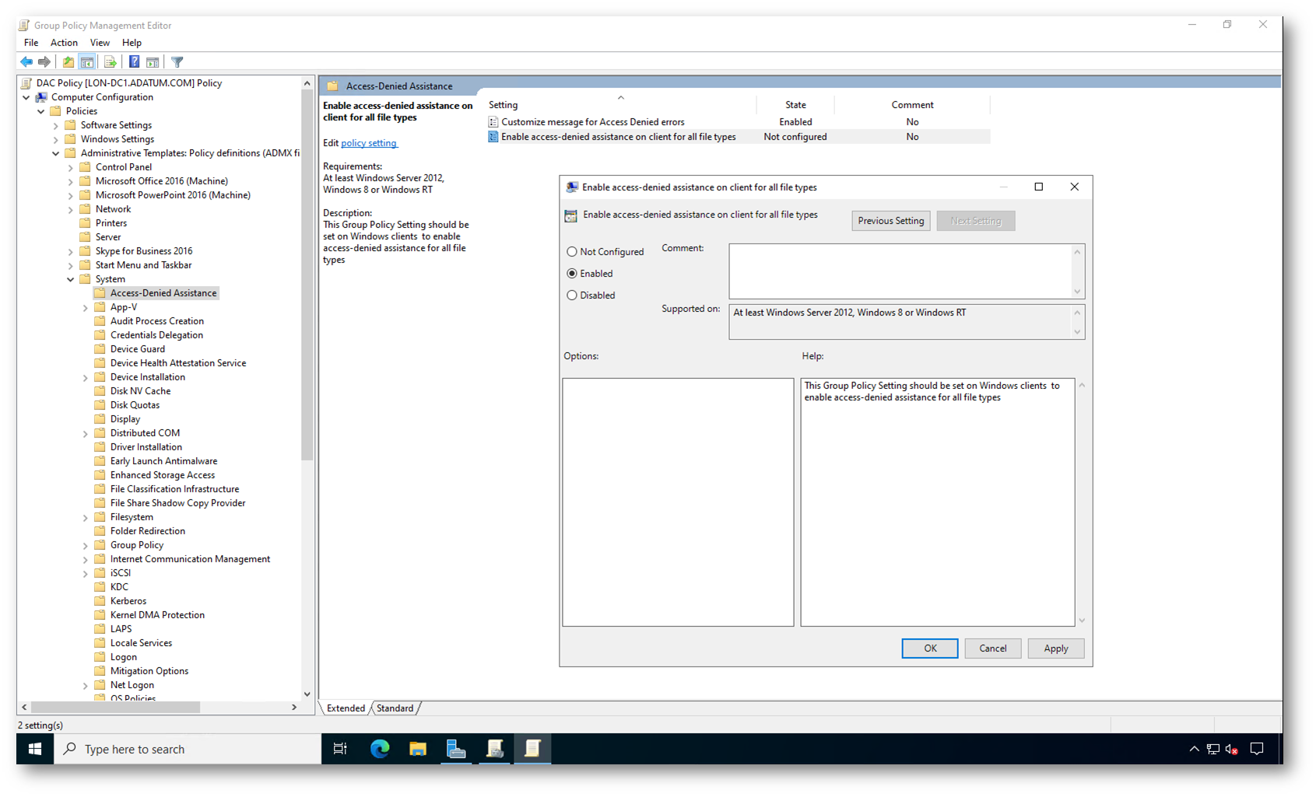Open Microsoft Edge from the taskbar
1316x797 pixels.
pyautogui.click(x=380, y=749)
